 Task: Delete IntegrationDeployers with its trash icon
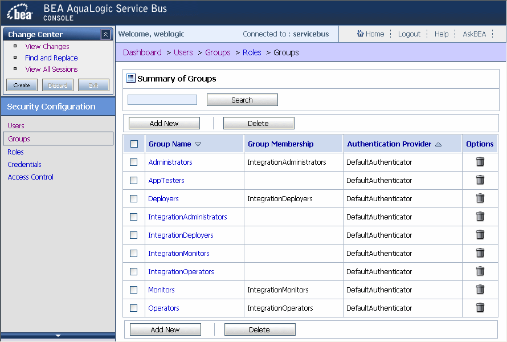point(480,235)
